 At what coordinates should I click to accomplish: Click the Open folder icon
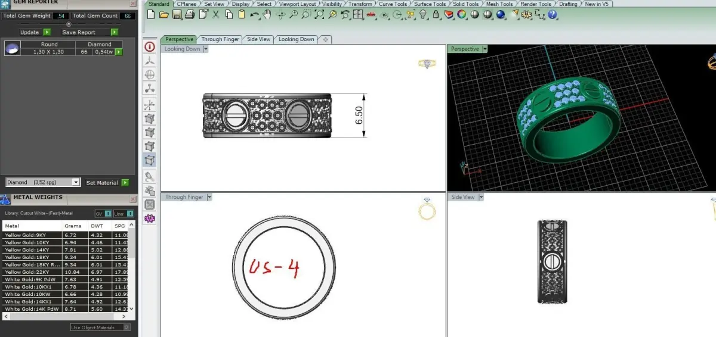click(x=164, y=14)
